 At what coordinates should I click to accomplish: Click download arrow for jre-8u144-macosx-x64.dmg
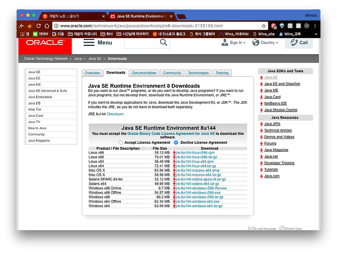click(174, 171)
